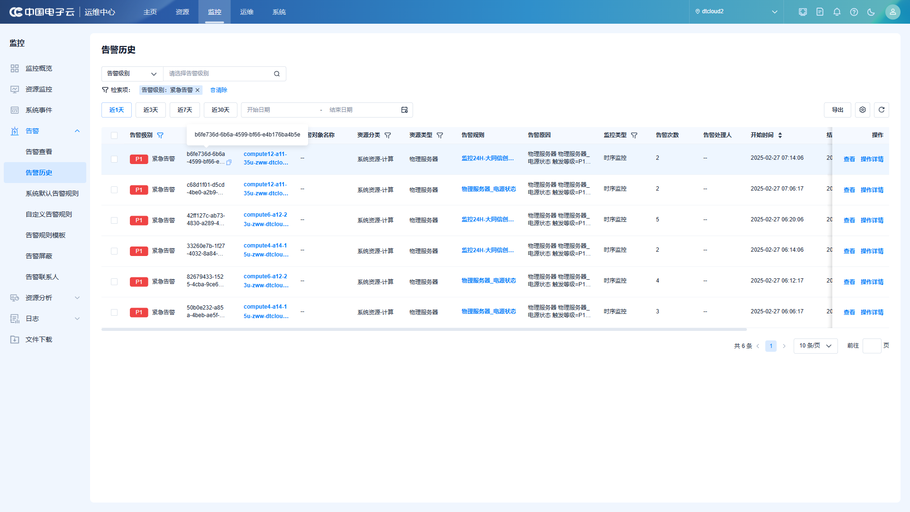Focus the 请选择告警级别 search input
The image size is (910, 512).
[x=219, y=74]
